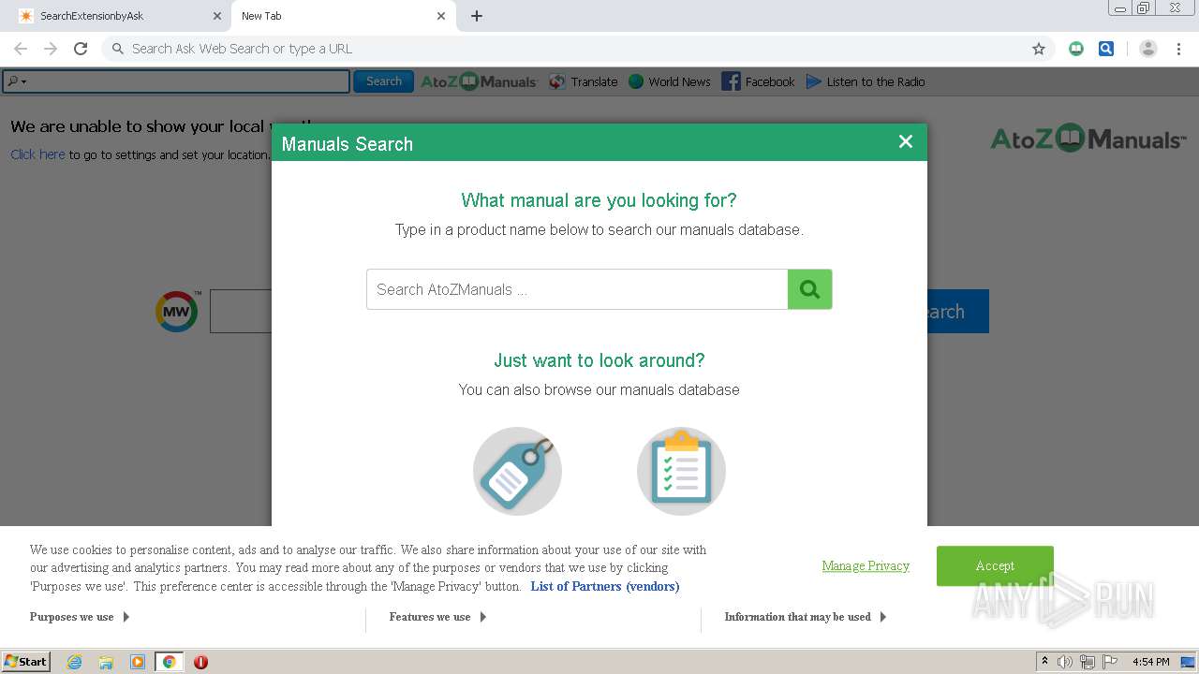1199x674 pixels.
Task: Close the New Tab tab
Action: [x=441, y=16]
